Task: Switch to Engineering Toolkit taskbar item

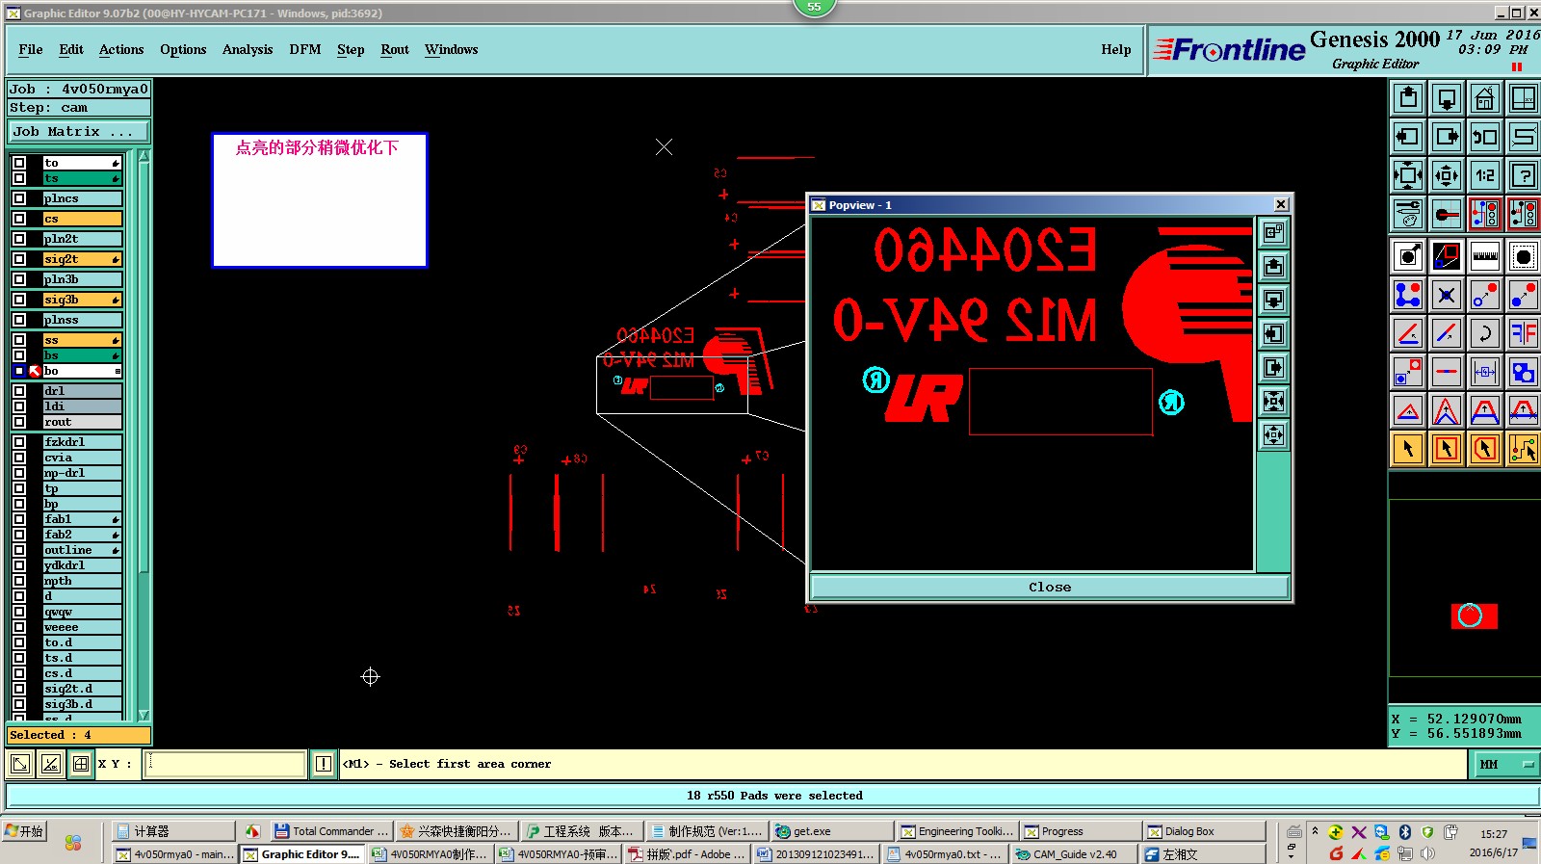Action: (x=957, y=831)
